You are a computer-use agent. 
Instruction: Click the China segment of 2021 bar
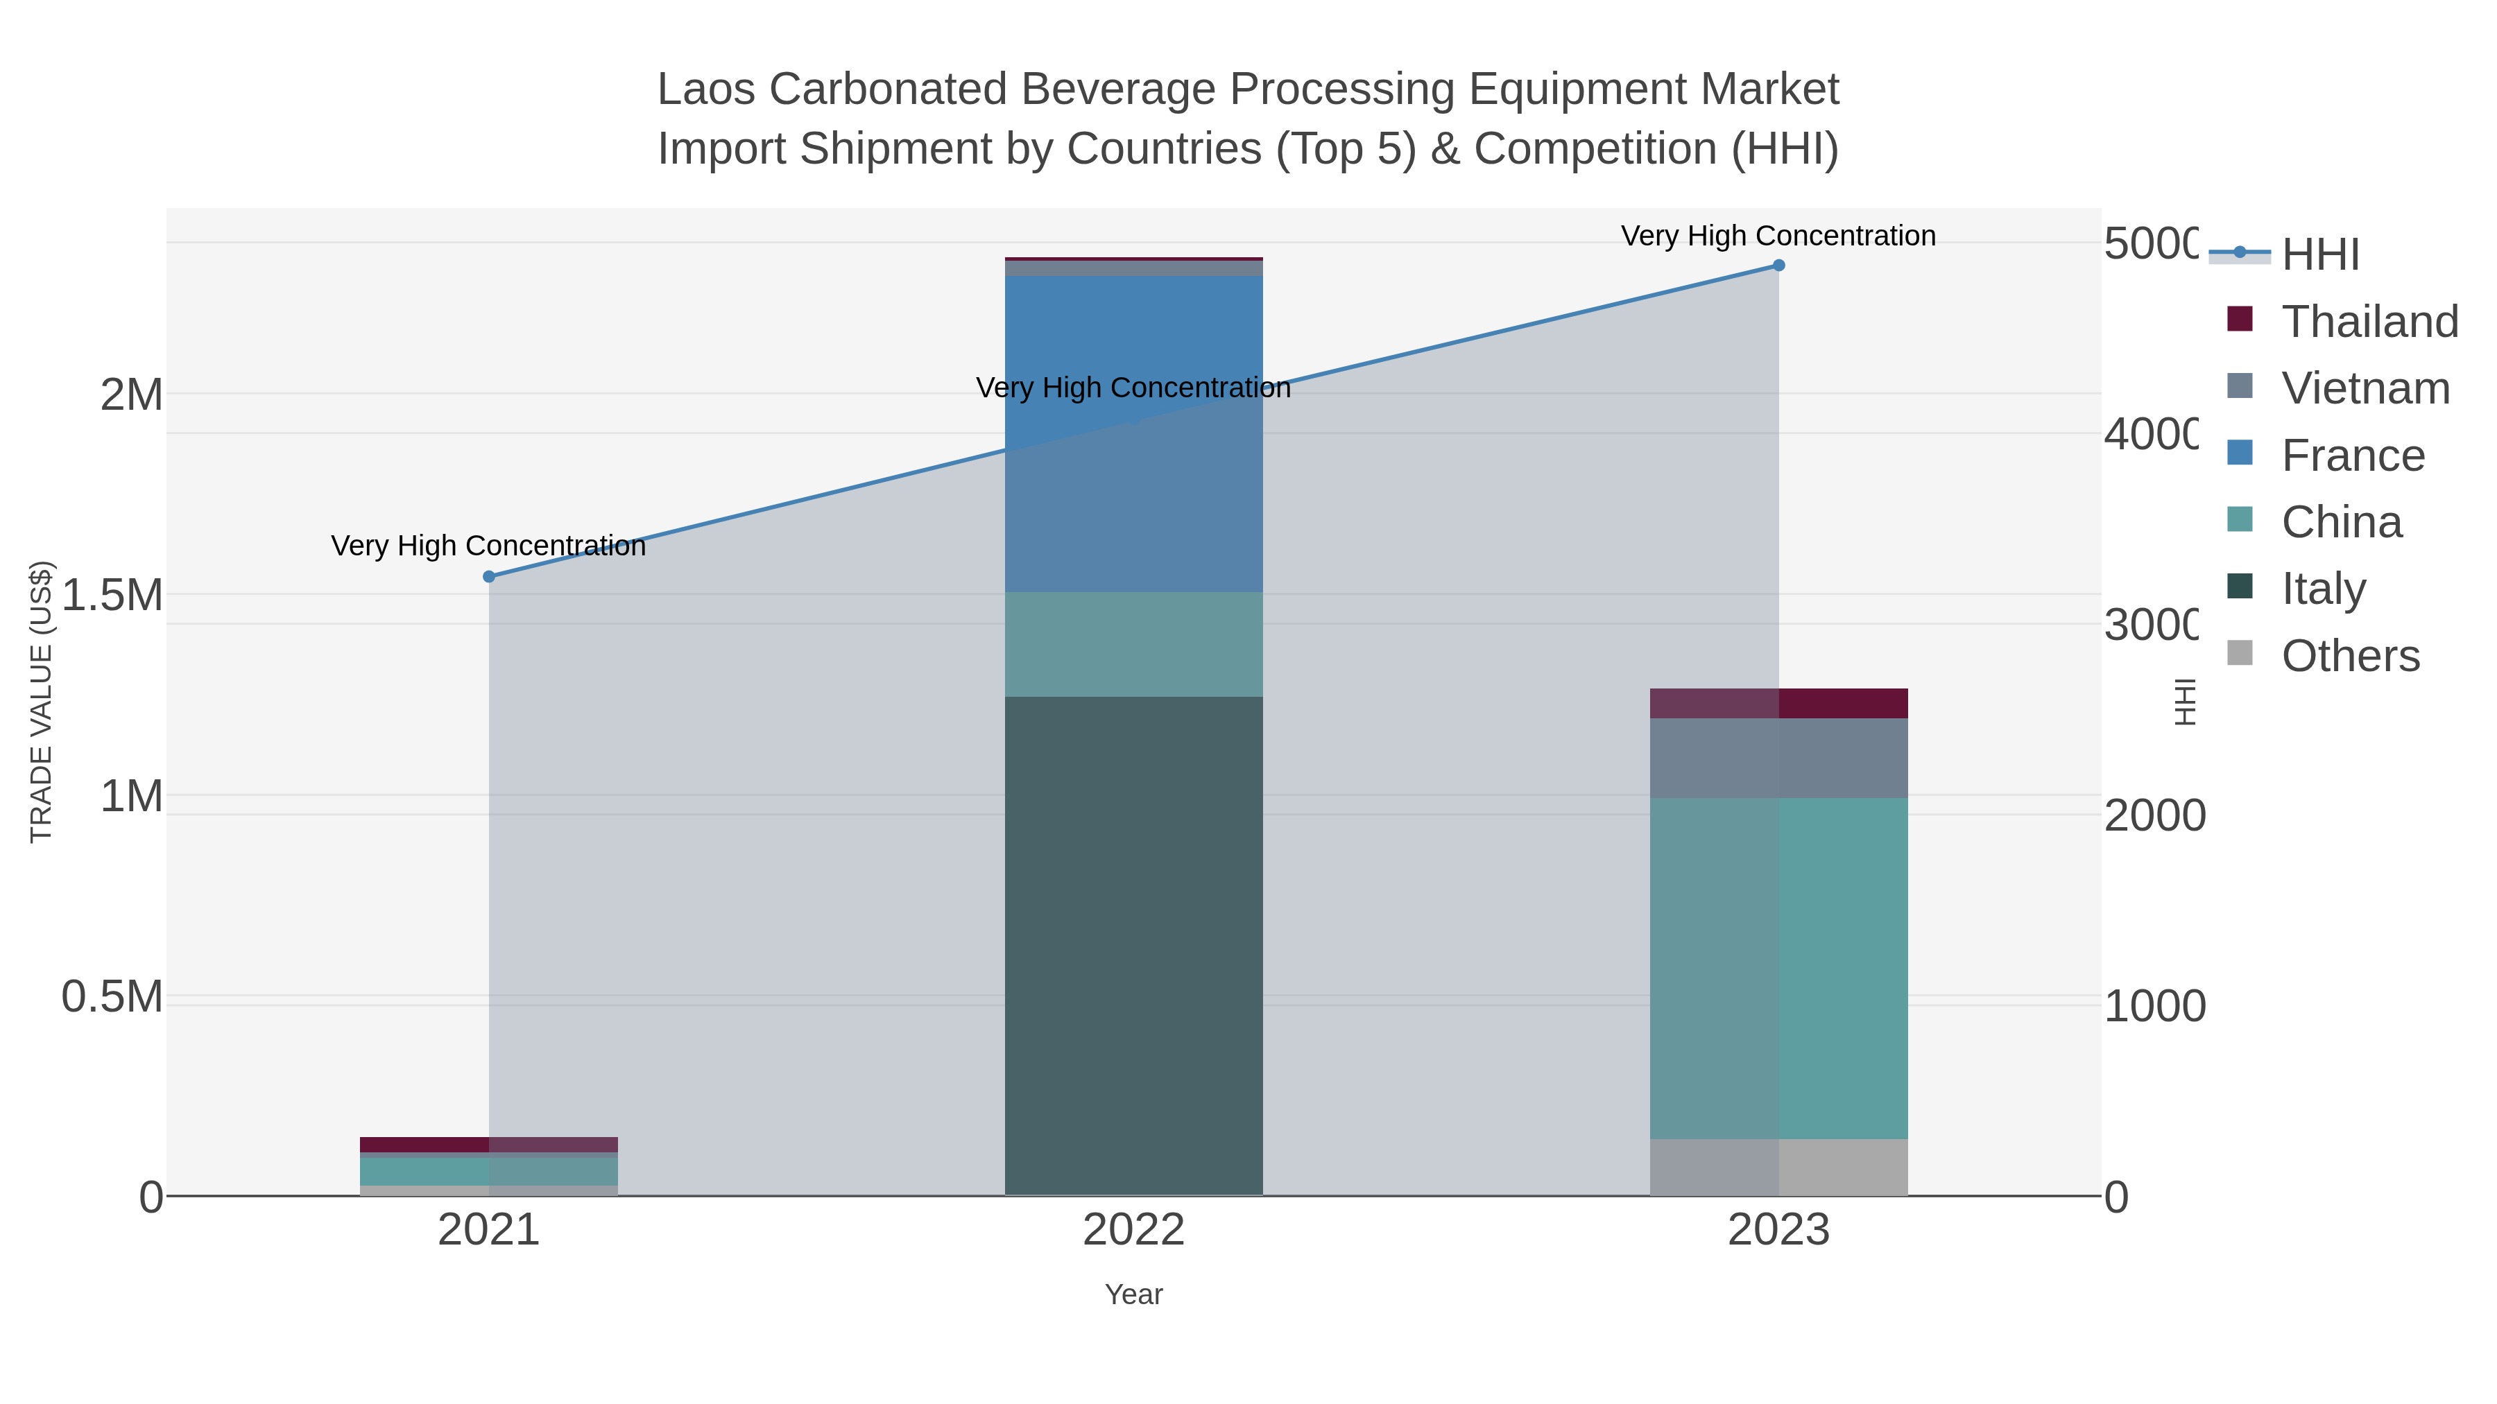coord(488,1172)
